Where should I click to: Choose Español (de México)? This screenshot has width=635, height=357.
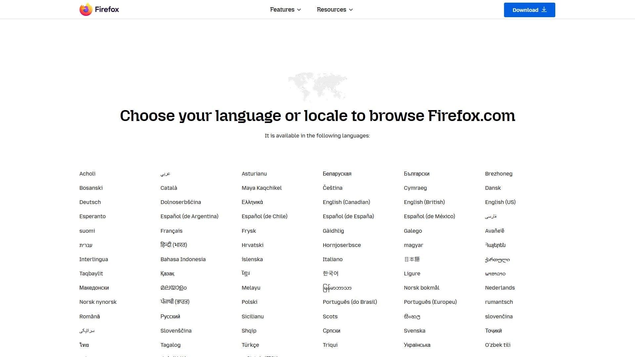click(429, 216)
